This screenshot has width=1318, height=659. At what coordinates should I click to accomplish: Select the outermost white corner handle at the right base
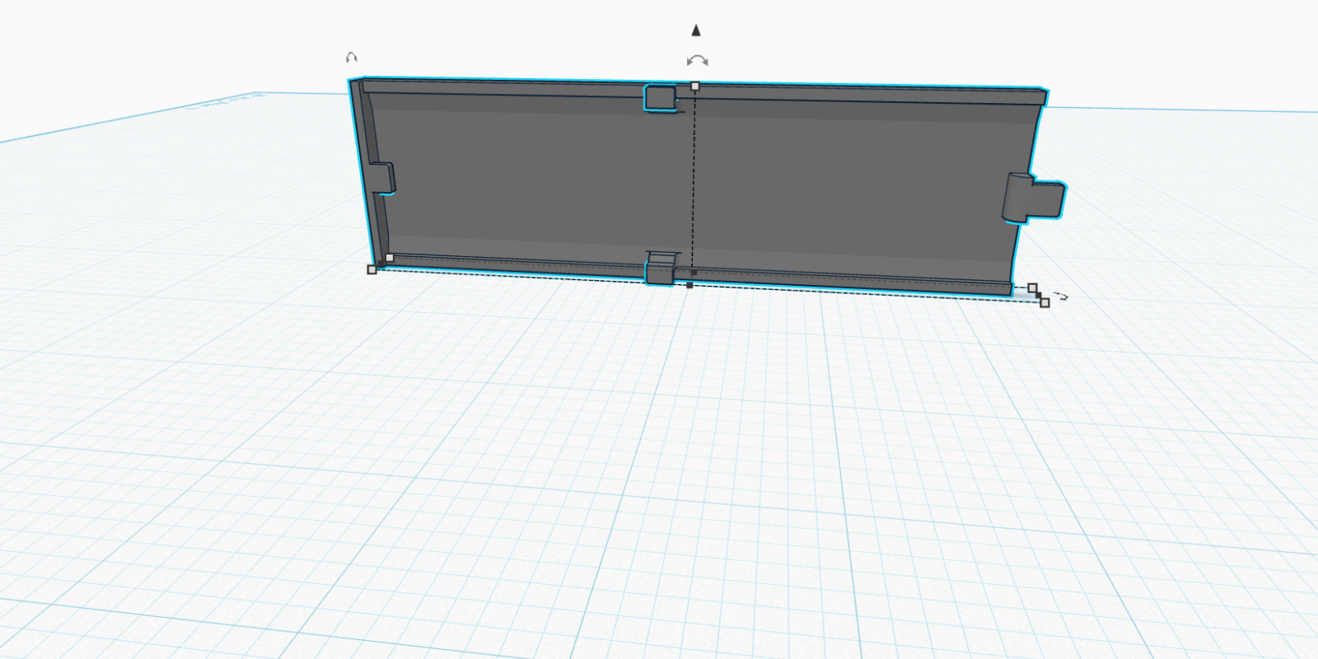[1045, 303]
